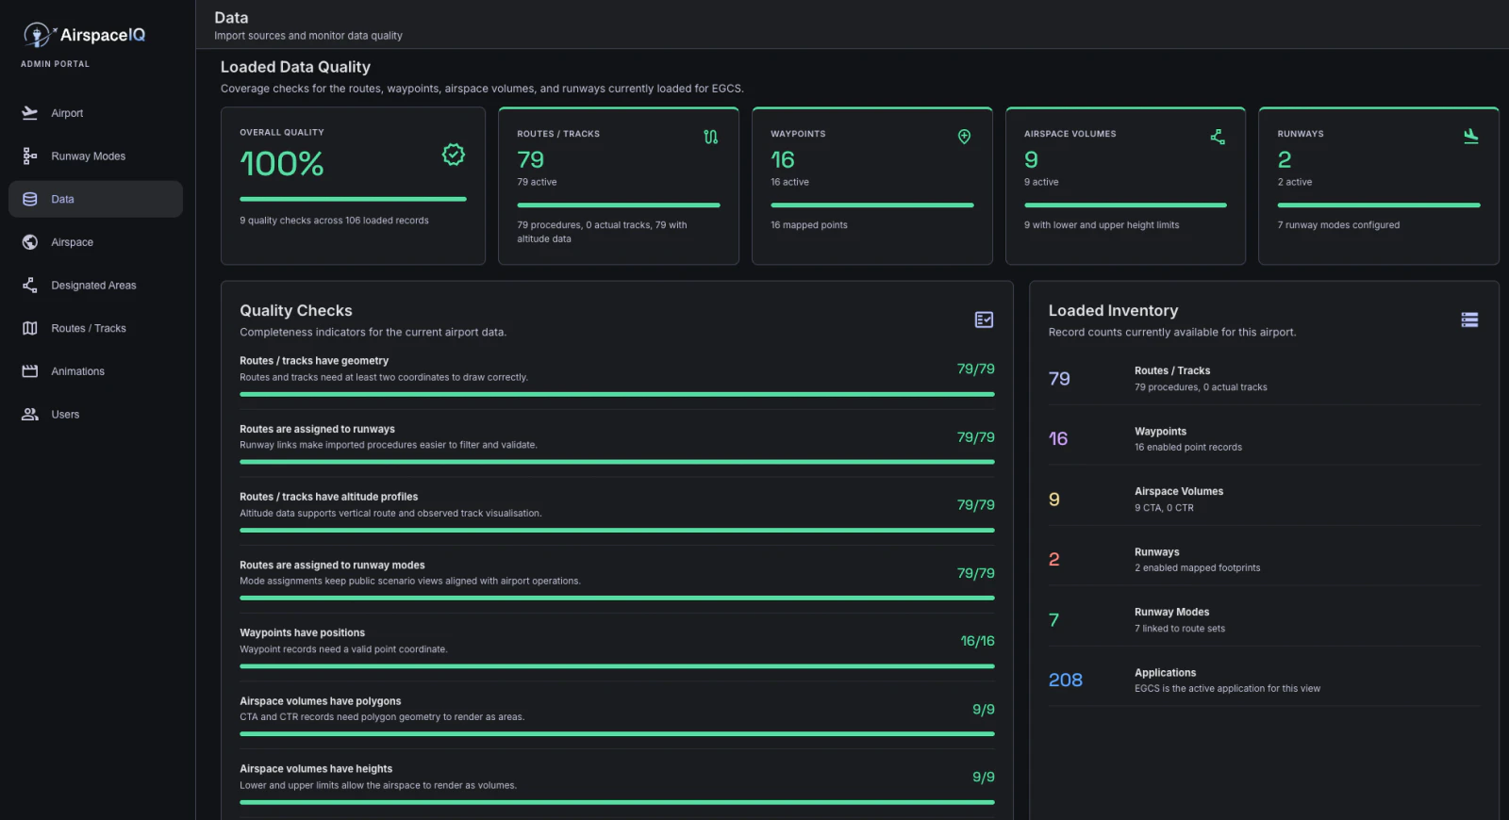Click the Routes / Tracks map icon
The image size is (1509, 820).
click(30, 328)
